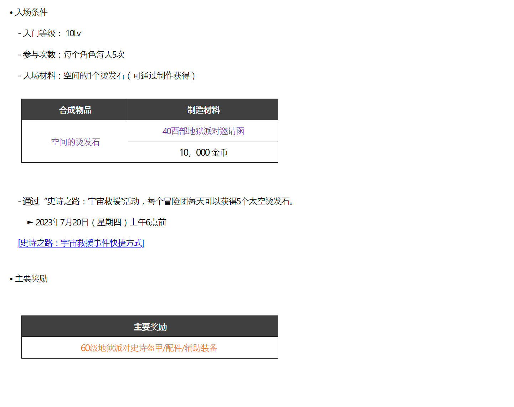Click the 入门等级：10Lv line

50,33
